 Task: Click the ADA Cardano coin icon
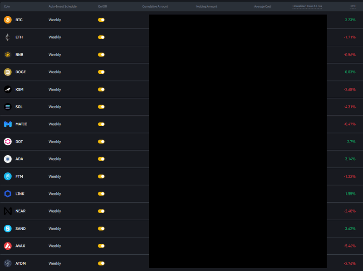click(8, 159)
